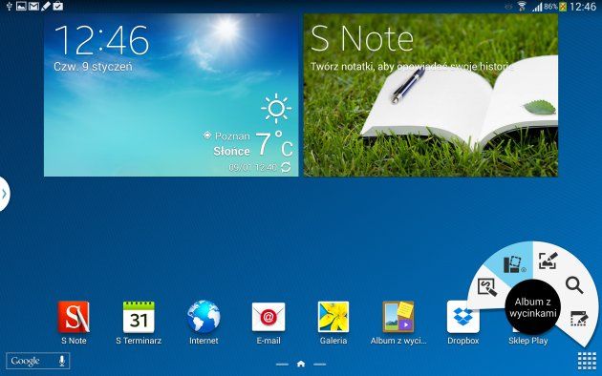
Task: Tap the status bar clock 12:46
Action: [583, 7]
